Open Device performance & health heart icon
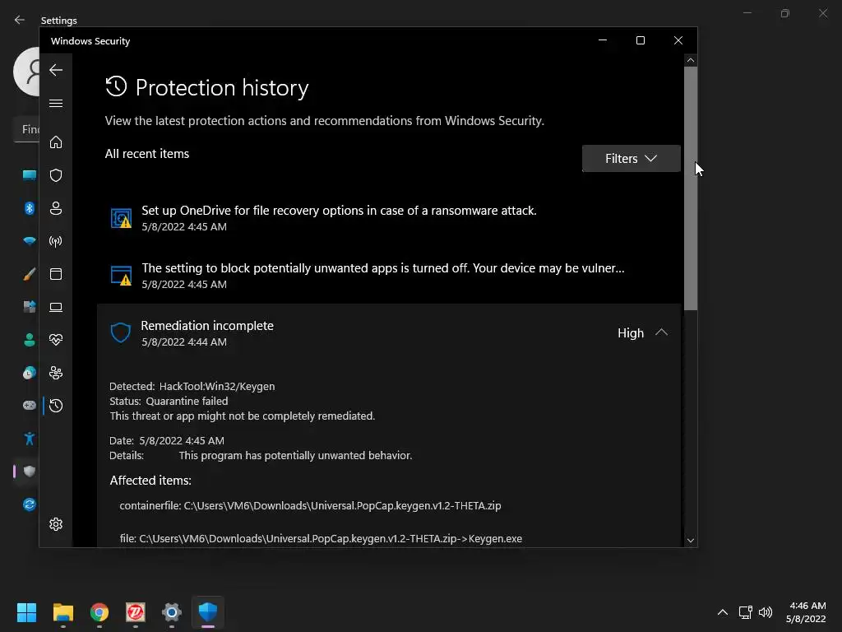The width and height of the screenshot is (842, 632). (x=56, y=340)
